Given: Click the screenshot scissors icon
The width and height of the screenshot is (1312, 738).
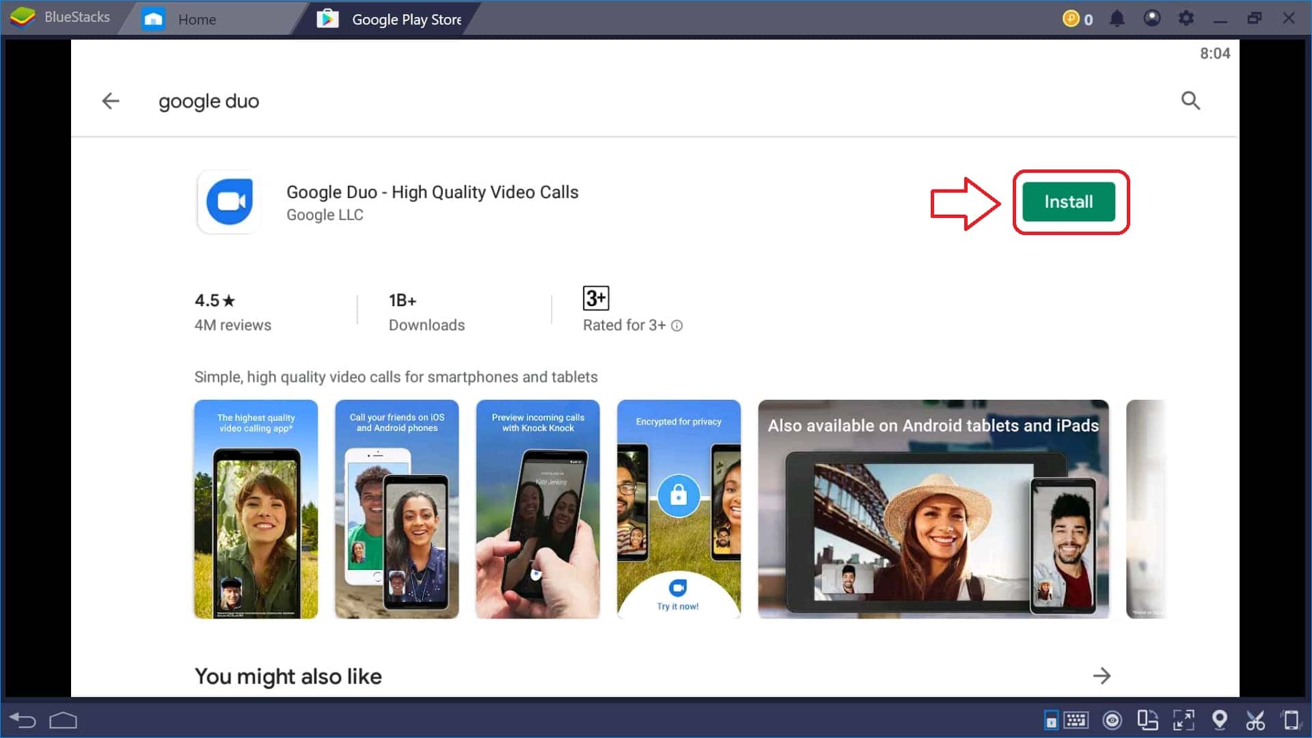Looking at the screenshot, I should [1255, 720].
